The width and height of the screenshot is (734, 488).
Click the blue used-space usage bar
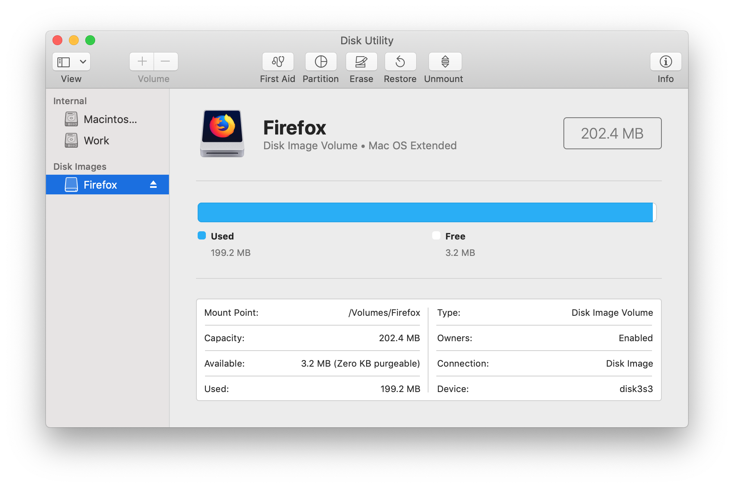point(425,212)
